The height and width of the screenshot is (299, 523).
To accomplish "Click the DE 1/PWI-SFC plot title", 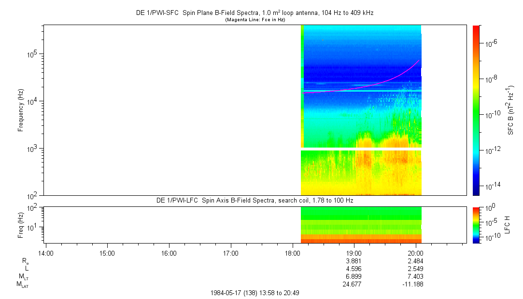I will [254, 13].
